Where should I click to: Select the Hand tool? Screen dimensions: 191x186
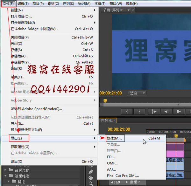(91, 178)
